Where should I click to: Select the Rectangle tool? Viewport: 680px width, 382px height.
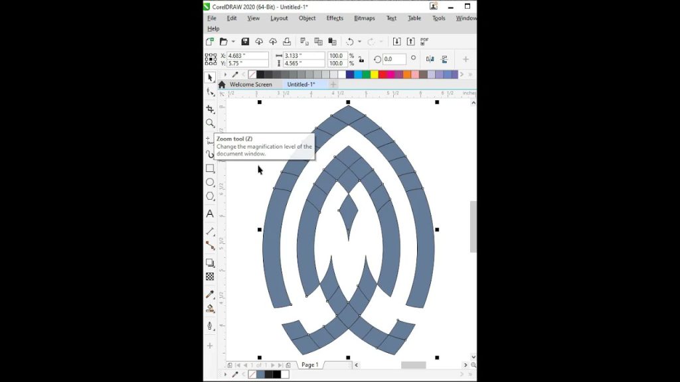pyautogui.click(x=210, y=168)
